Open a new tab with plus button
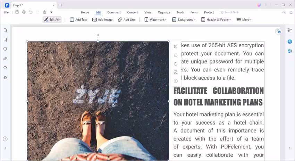 tap(61, 5)
